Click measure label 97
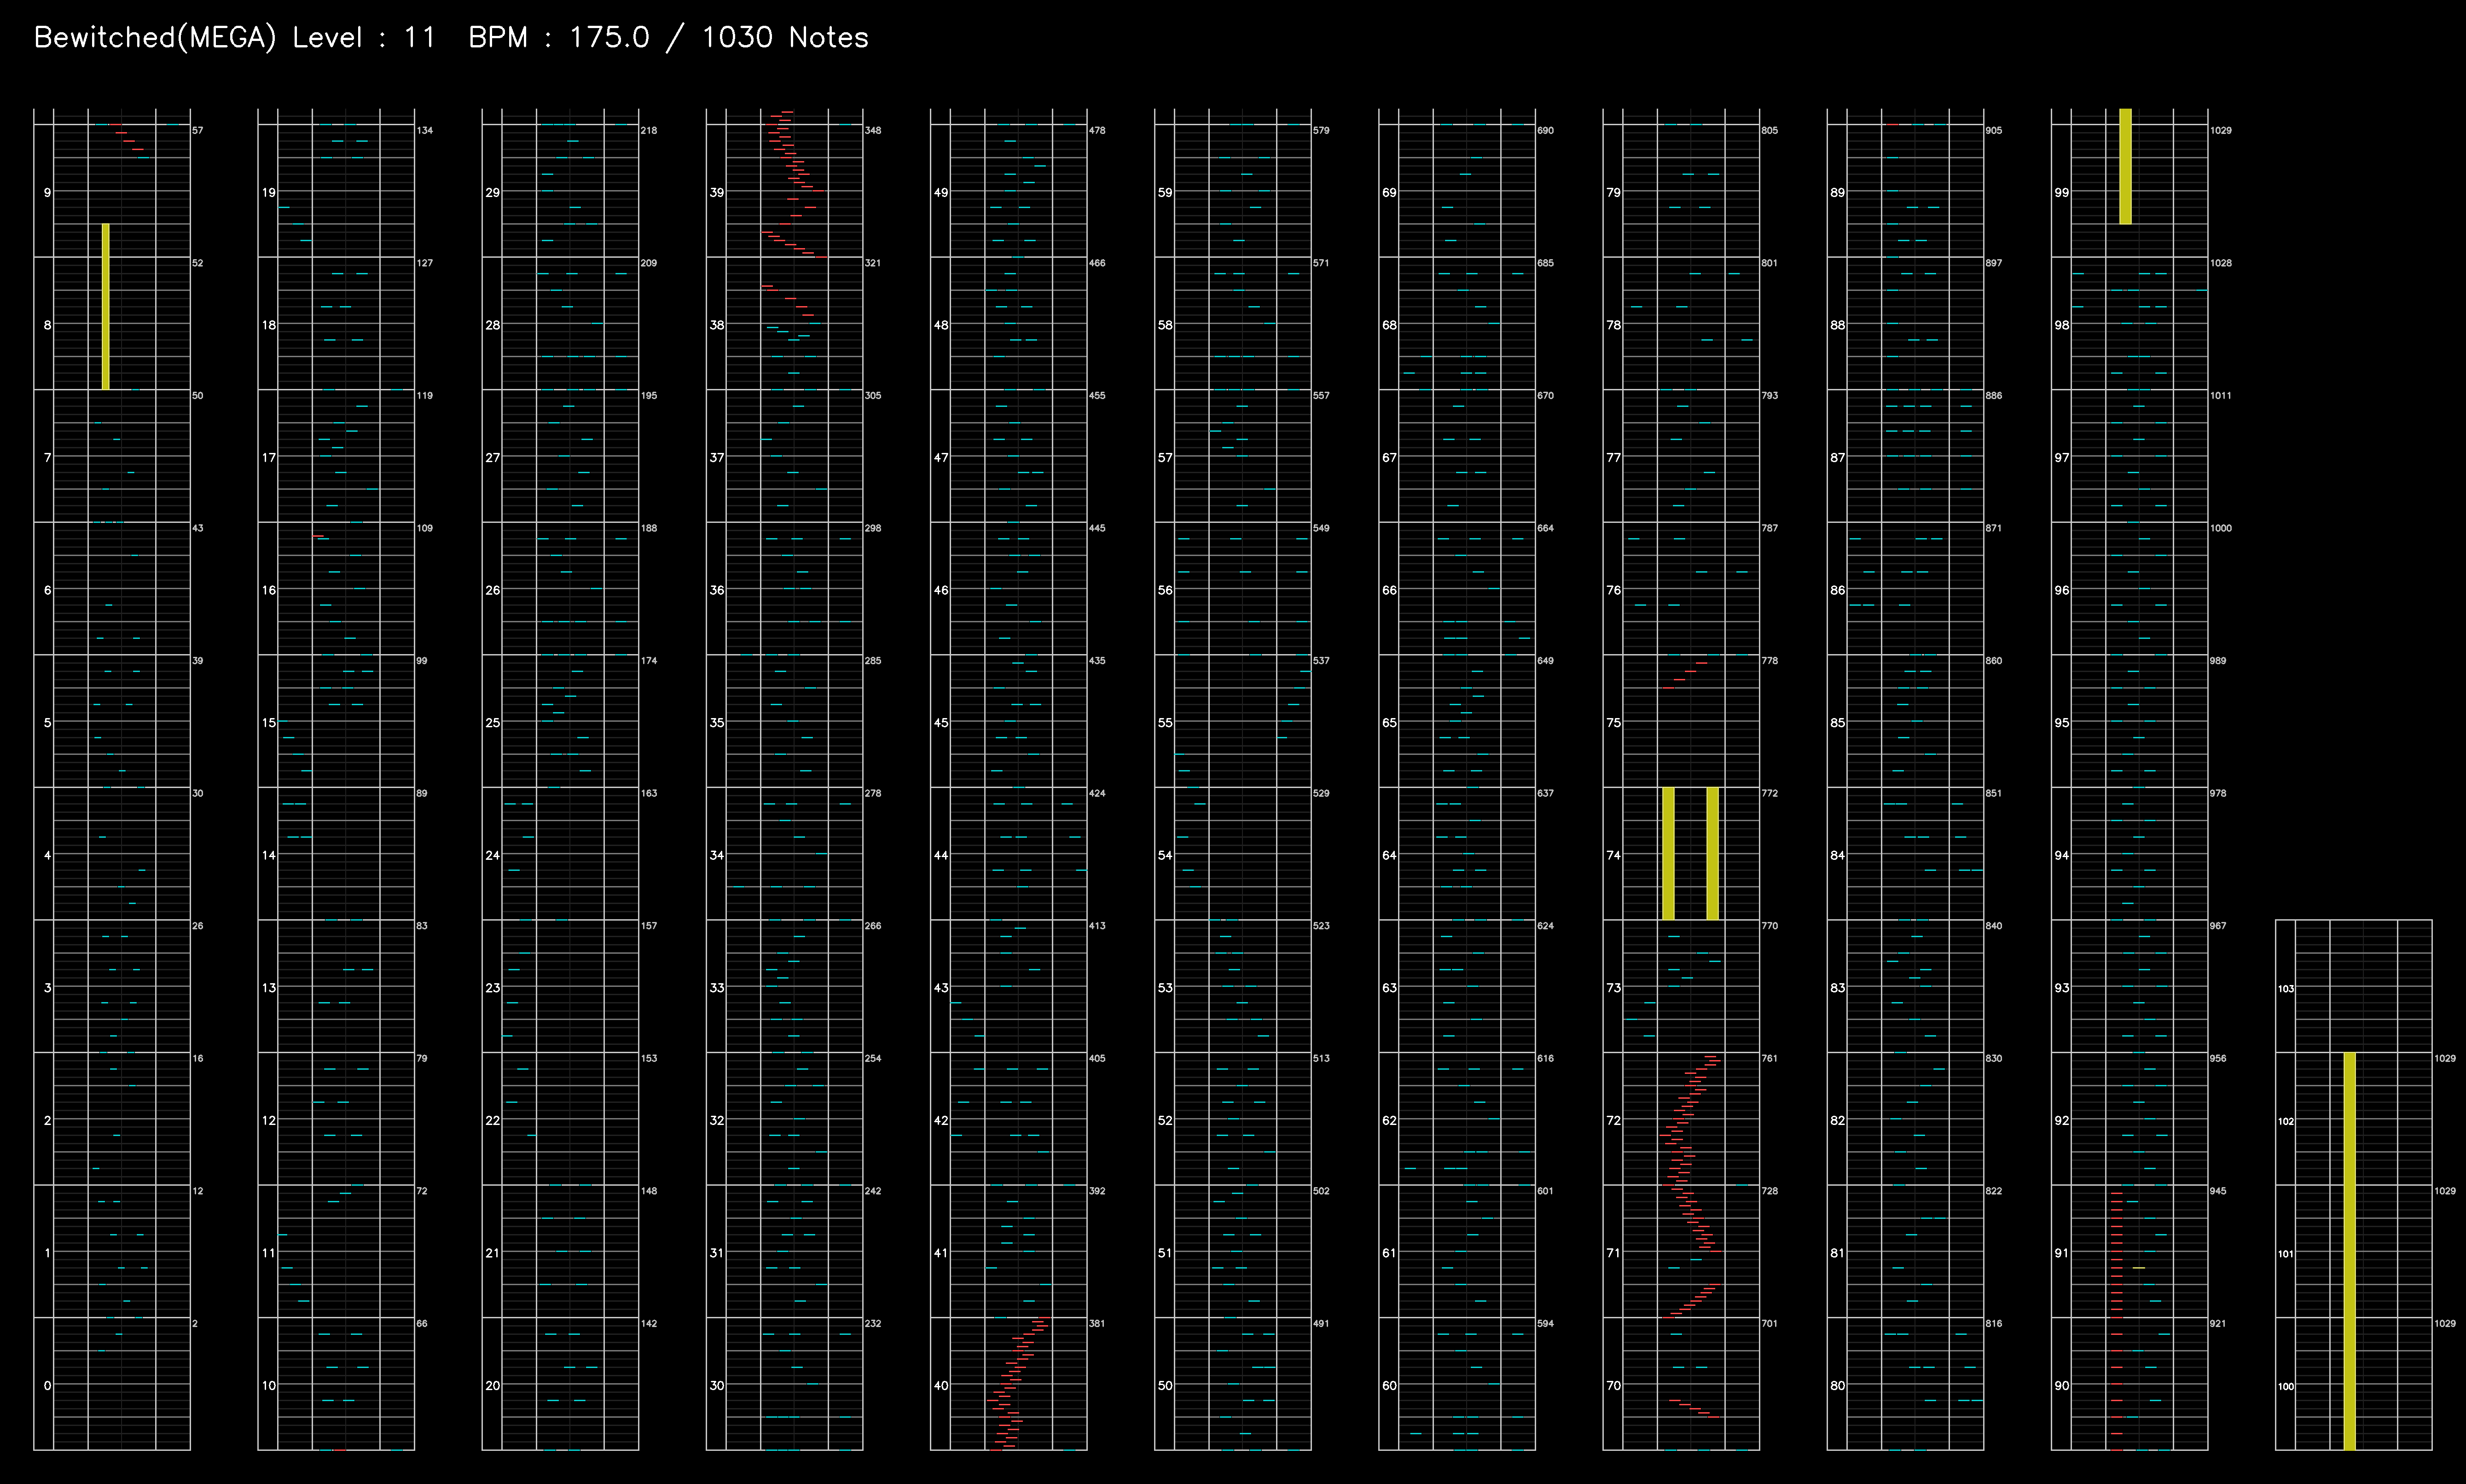Image resolution: width=2466 pixels, height=1484 pixels. click(2061, 457)
